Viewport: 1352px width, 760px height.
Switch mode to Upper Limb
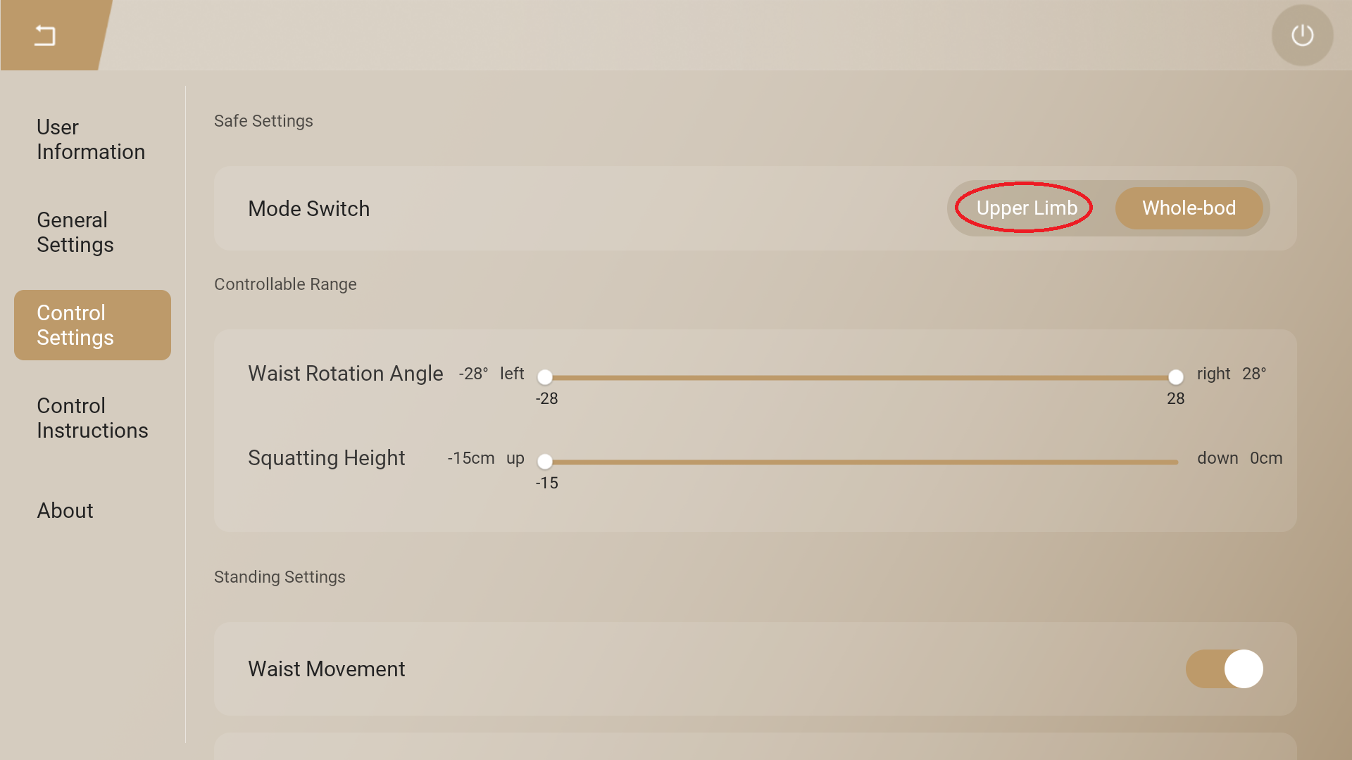[1026, 208]
